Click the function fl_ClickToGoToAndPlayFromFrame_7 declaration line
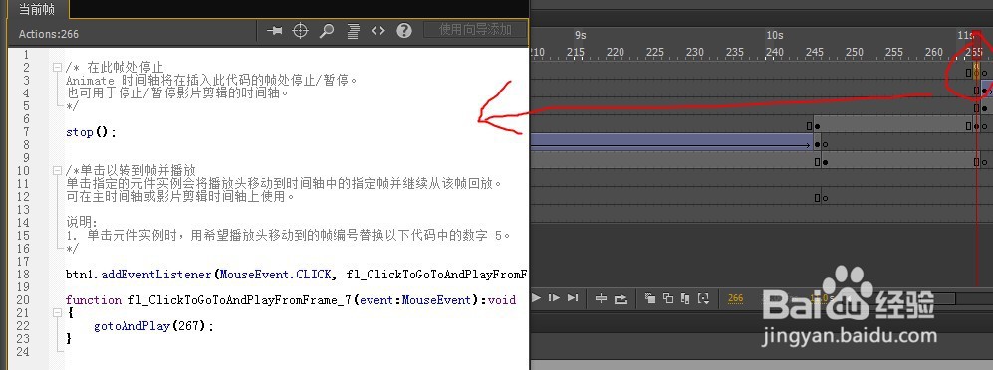This screenshot has height=370, width=993. tap(291, 300)
